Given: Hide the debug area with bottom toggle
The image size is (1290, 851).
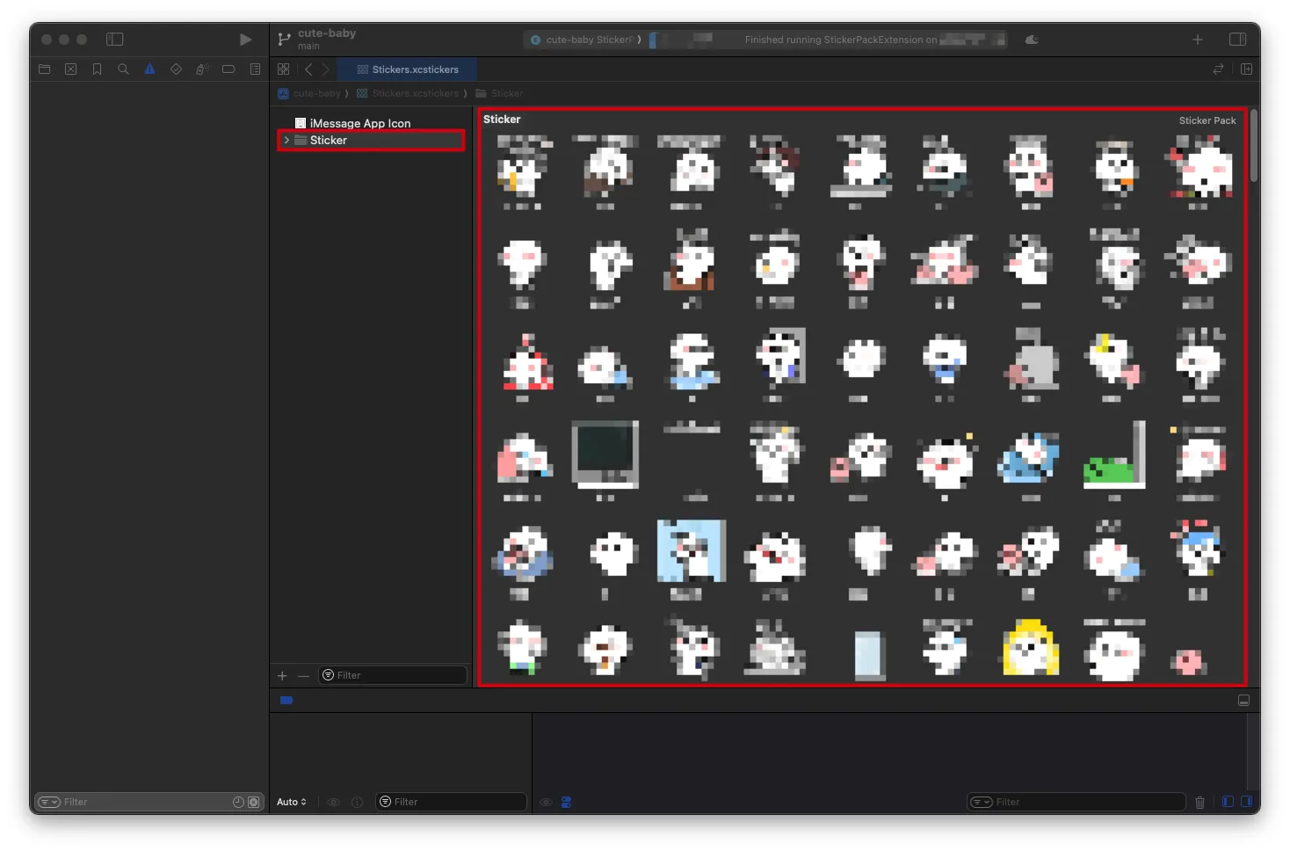Looking at the screenshot, I should [1243, 701].
